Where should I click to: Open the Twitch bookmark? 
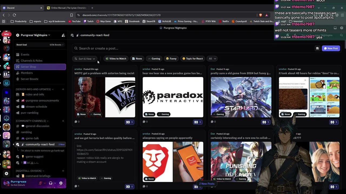88,21
